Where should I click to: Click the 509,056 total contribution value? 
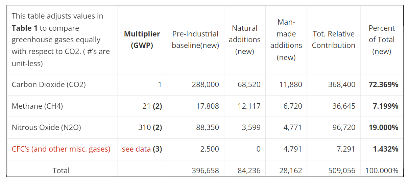coord(342,171)
